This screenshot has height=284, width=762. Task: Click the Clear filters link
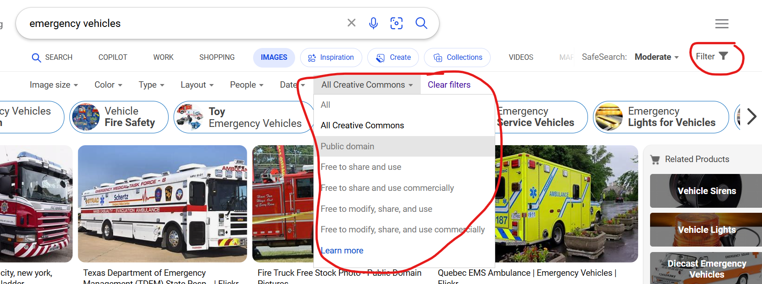(x=449, y=85)
